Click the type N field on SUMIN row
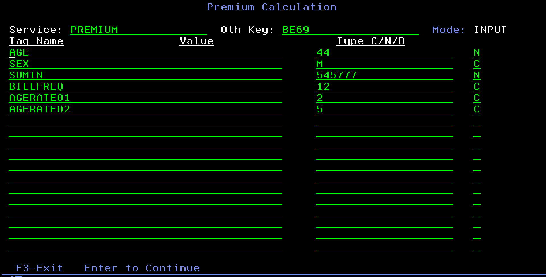The height and width of the screenshot is (277, 546). [x=477, y=75]
